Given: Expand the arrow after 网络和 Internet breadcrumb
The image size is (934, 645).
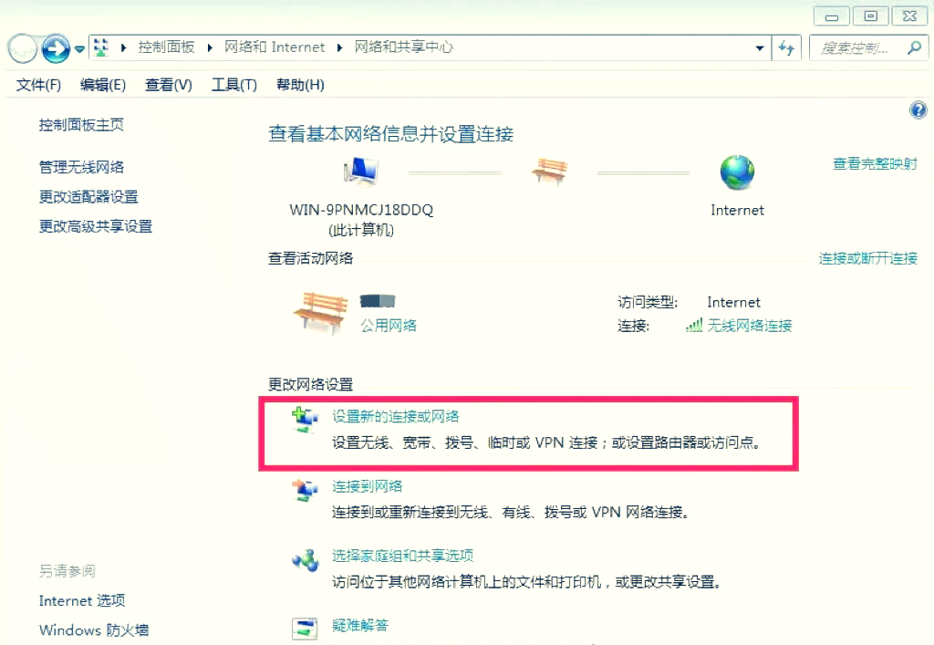Looking at the screenshot, I should (x=339, y=47).
